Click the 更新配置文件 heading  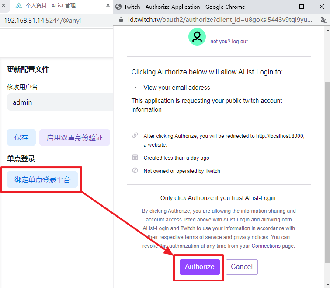(x=28, y=69)
